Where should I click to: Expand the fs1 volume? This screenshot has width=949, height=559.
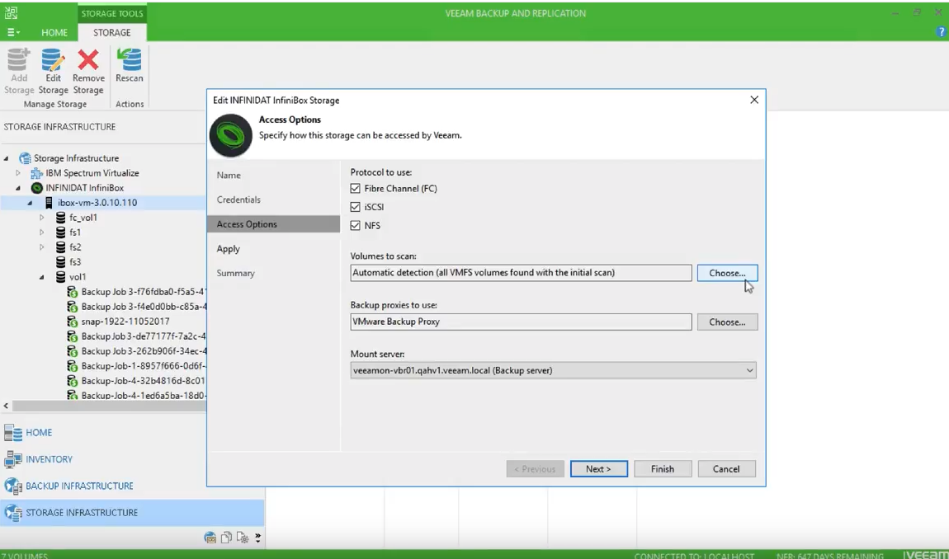tap(42, 233)
